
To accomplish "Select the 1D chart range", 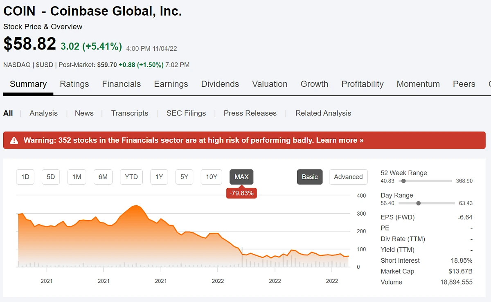I will (x=25, y=177).
